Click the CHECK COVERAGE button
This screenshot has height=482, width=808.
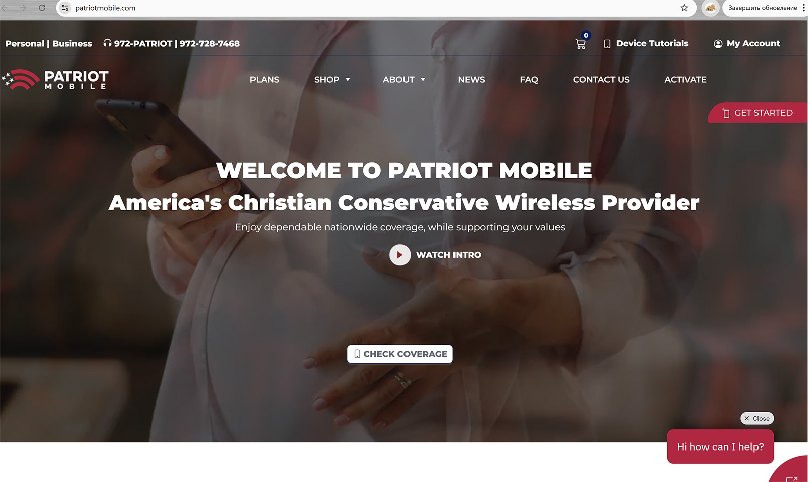point(400,354)
